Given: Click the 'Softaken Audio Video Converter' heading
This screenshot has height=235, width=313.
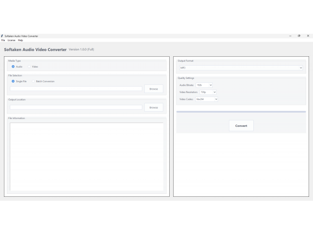Looking at the screenshot, I should coord(35,49).
